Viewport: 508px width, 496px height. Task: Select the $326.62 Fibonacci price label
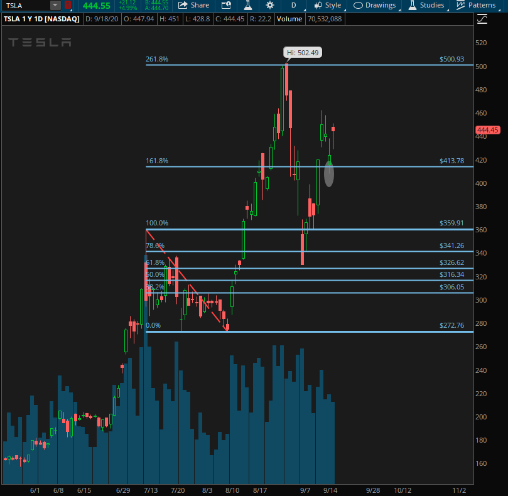click(451, 262)
